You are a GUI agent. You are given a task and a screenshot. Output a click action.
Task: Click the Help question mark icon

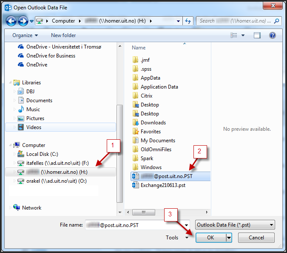click(x=273, y=36)
